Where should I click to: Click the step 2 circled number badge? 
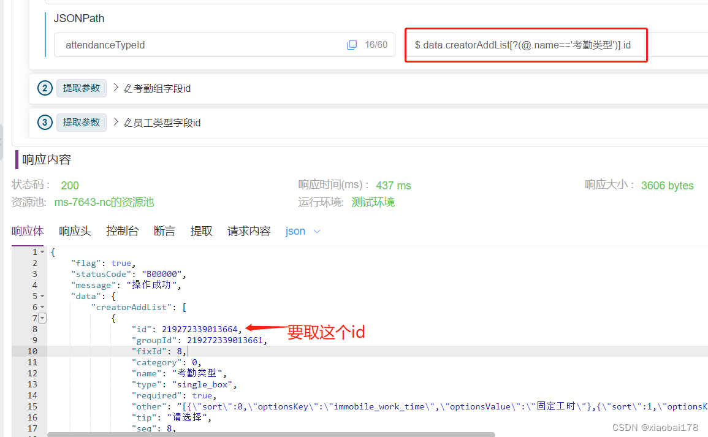[x=44, y=88]
